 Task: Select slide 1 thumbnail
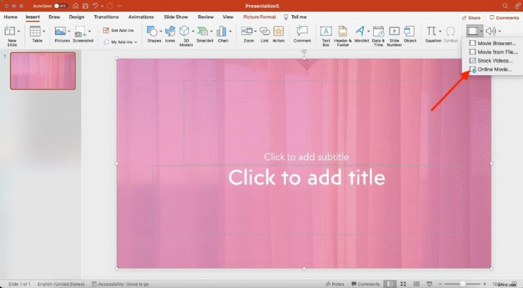(x=42, y=71)
